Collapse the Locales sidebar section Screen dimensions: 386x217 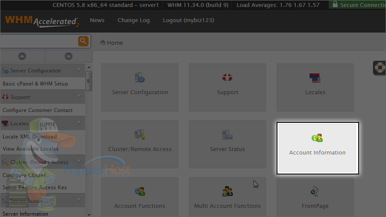(x=79, y=123)
